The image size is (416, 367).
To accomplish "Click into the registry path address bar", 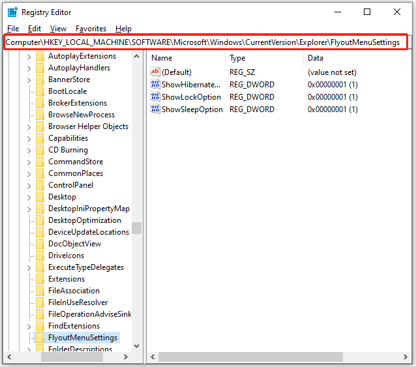I will [x=205, y=42].
